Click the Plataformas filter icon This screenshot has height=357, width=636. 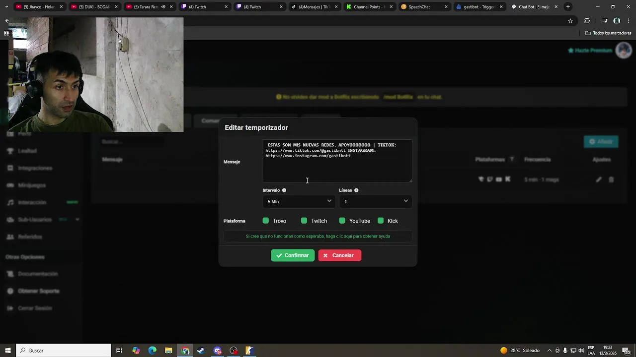512,160
